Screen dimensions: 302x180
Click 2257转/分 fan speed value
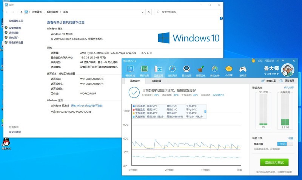point(218,95)
